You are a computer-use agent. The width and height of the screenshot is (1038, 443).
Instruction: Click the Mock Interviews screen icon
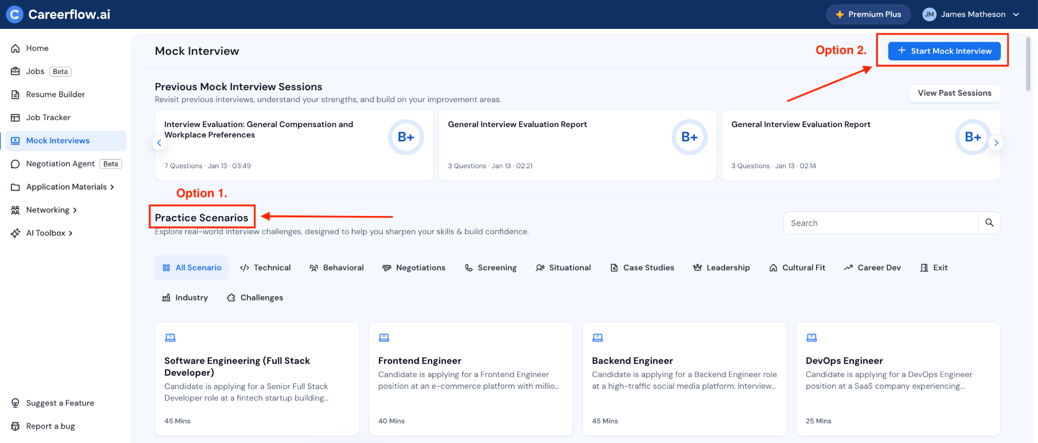tap(16, 141)
